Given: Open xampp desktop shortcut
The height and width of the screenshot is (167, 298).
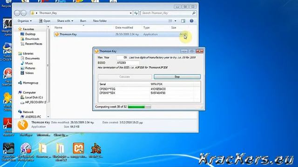Looking at the screenshot, I should 78,150.
